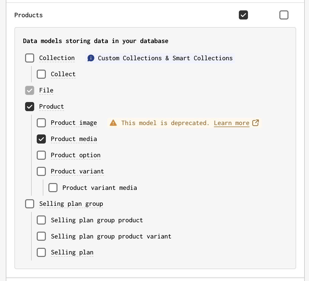Click the Product model label
This screenshot has height=281, width=309.
click(52, 107)
